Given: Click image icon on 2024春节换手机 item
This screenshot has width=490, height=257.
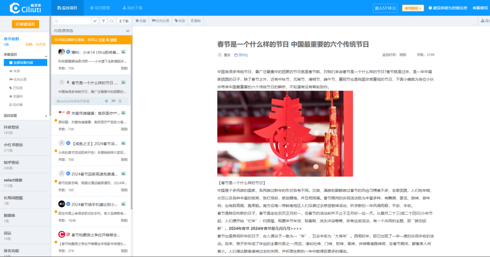Looking at the screenshot, I should pos(123,204).
